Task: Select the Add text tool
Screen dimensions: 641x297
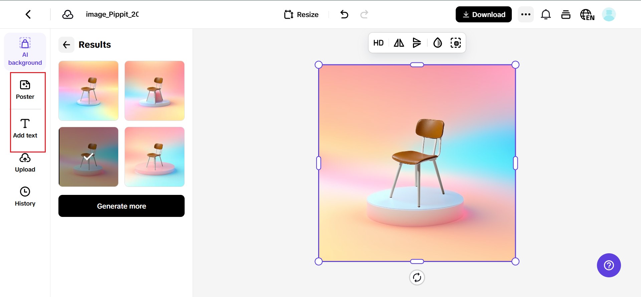Action: pos(25,128)
